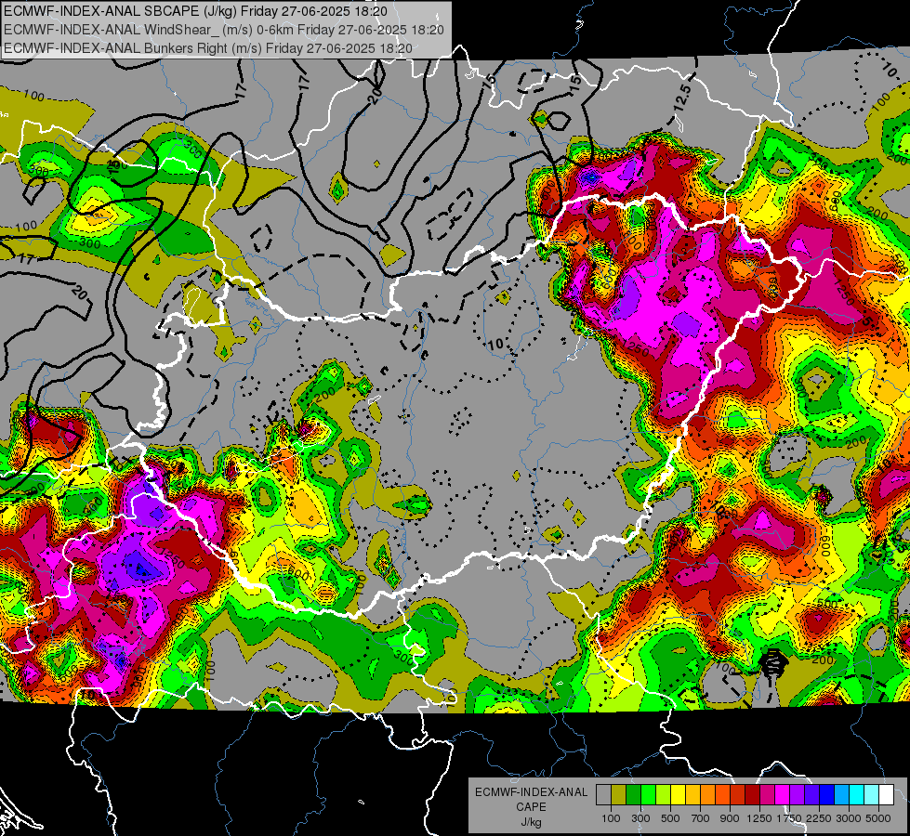Click the J/kg unit label in legend
Image resolution: width=910 pixels, height=836 pixels.
coord(531,822)
